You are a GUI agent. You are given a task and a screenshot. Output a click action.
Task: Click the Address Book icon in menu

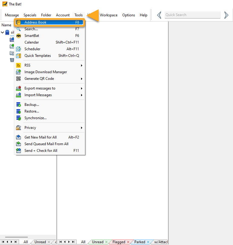tap(19, 22)
